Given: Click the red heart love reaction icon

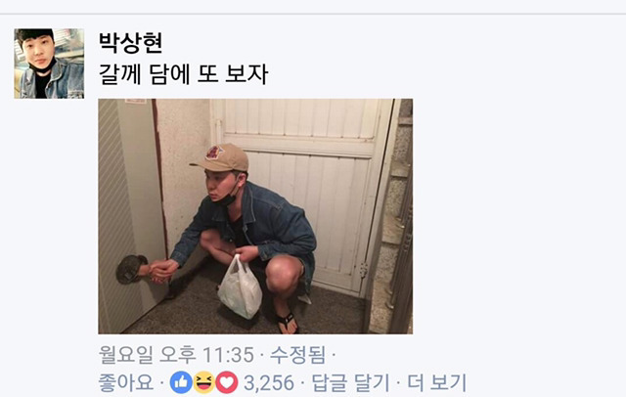Looking at the screenshot, I should click(227, 382).
